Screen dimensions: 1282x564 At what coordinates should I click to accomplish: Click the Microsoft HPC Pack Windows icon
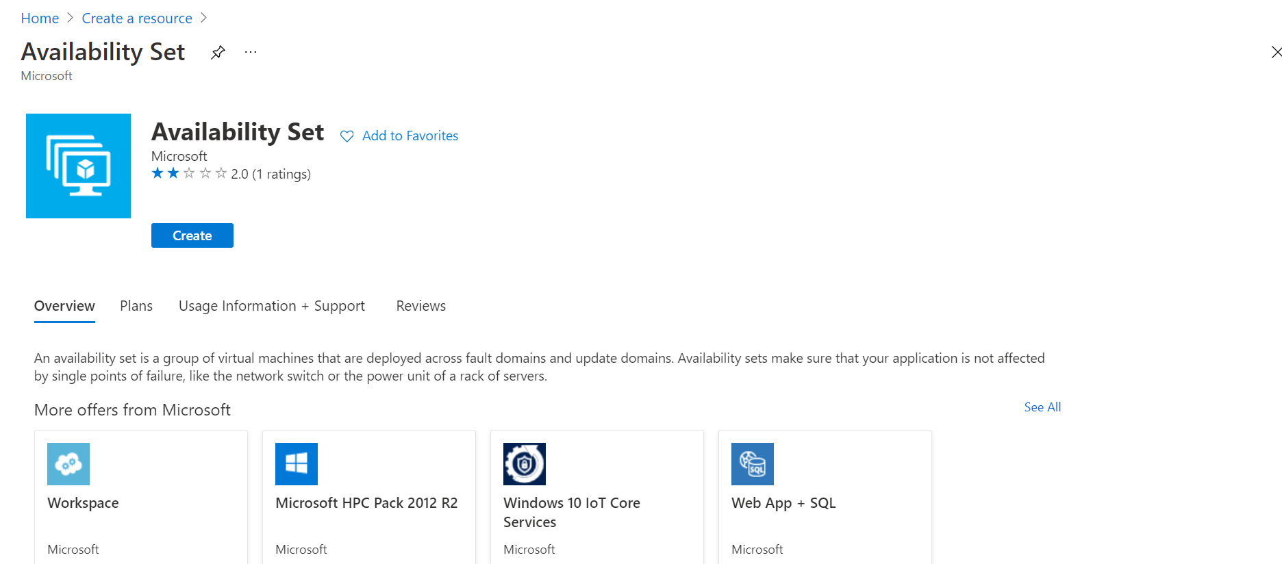pos(297,464)
